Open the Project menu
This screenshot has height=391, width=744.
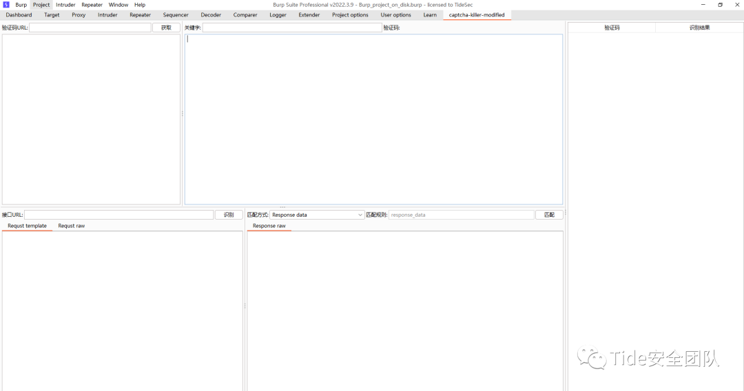pos(41,5)
